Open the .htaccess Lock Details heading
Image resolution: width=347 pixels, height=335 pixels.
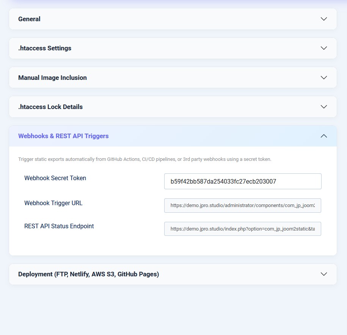(50, 107)
